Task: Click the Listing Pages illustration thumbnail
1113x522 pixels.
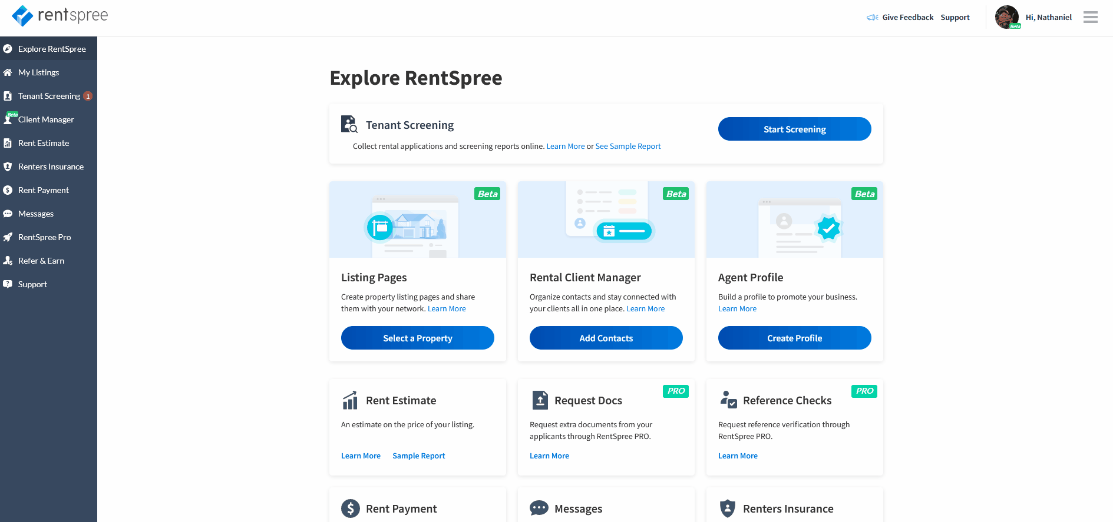Action: [417, 220]
